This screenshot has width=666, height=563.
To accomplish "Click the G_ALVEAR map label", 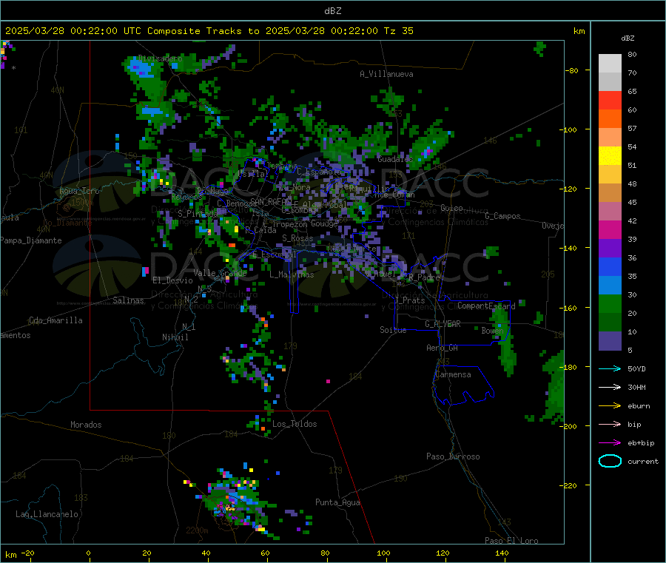I will (x=443, y=324).
